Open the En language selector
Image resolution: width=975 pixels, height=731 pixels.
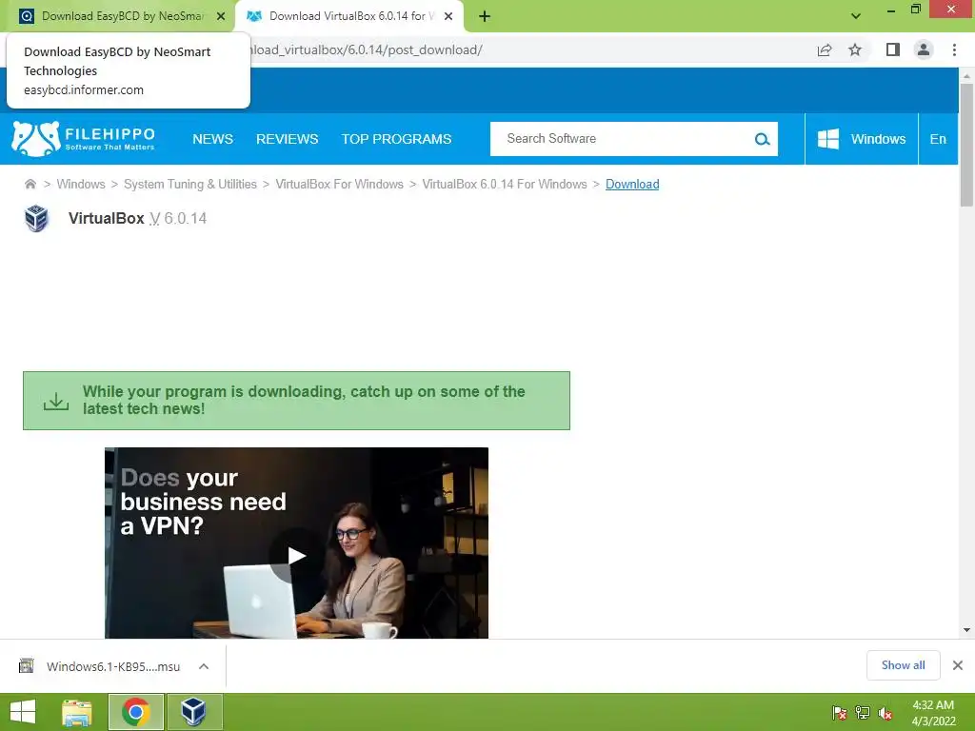(938, 139)
